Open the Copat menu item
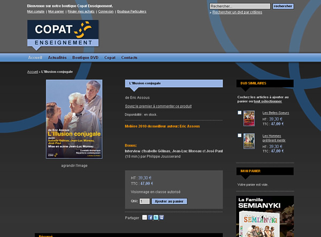The height and width of the screenshot is (237, 321). 110,57
